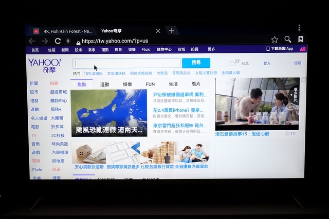
Task: Open headline 尹衍樑被爆國道車禍
Action: (x=179, y=95)
